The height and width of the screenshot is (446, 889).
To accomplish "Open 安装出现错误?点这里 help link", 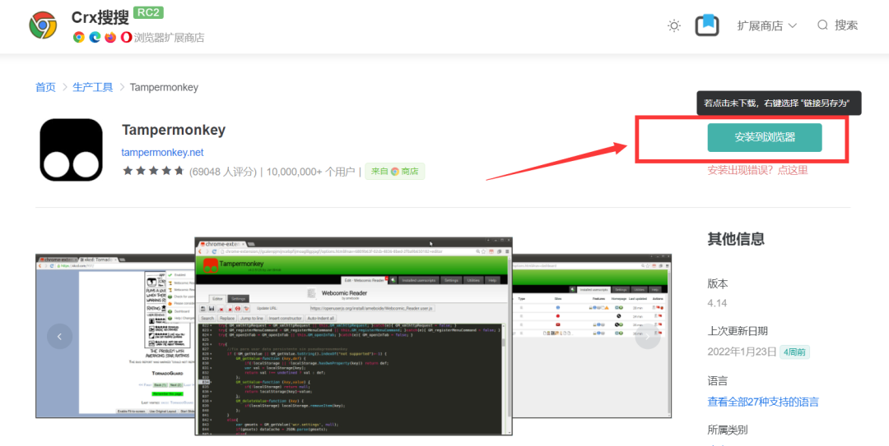I will point(757,170).
